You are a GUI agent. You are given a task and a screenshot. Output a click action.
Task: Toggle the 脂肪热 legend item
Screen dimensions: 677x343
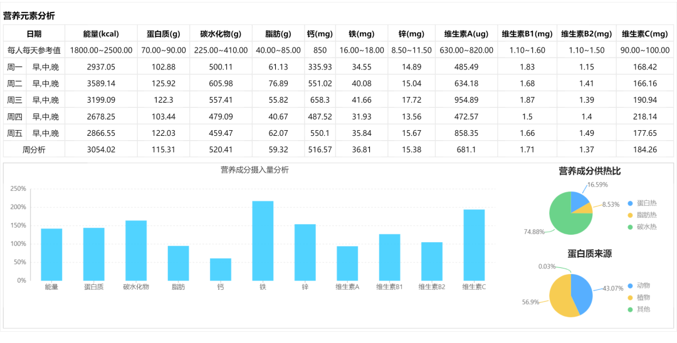(x=642, y=215)
